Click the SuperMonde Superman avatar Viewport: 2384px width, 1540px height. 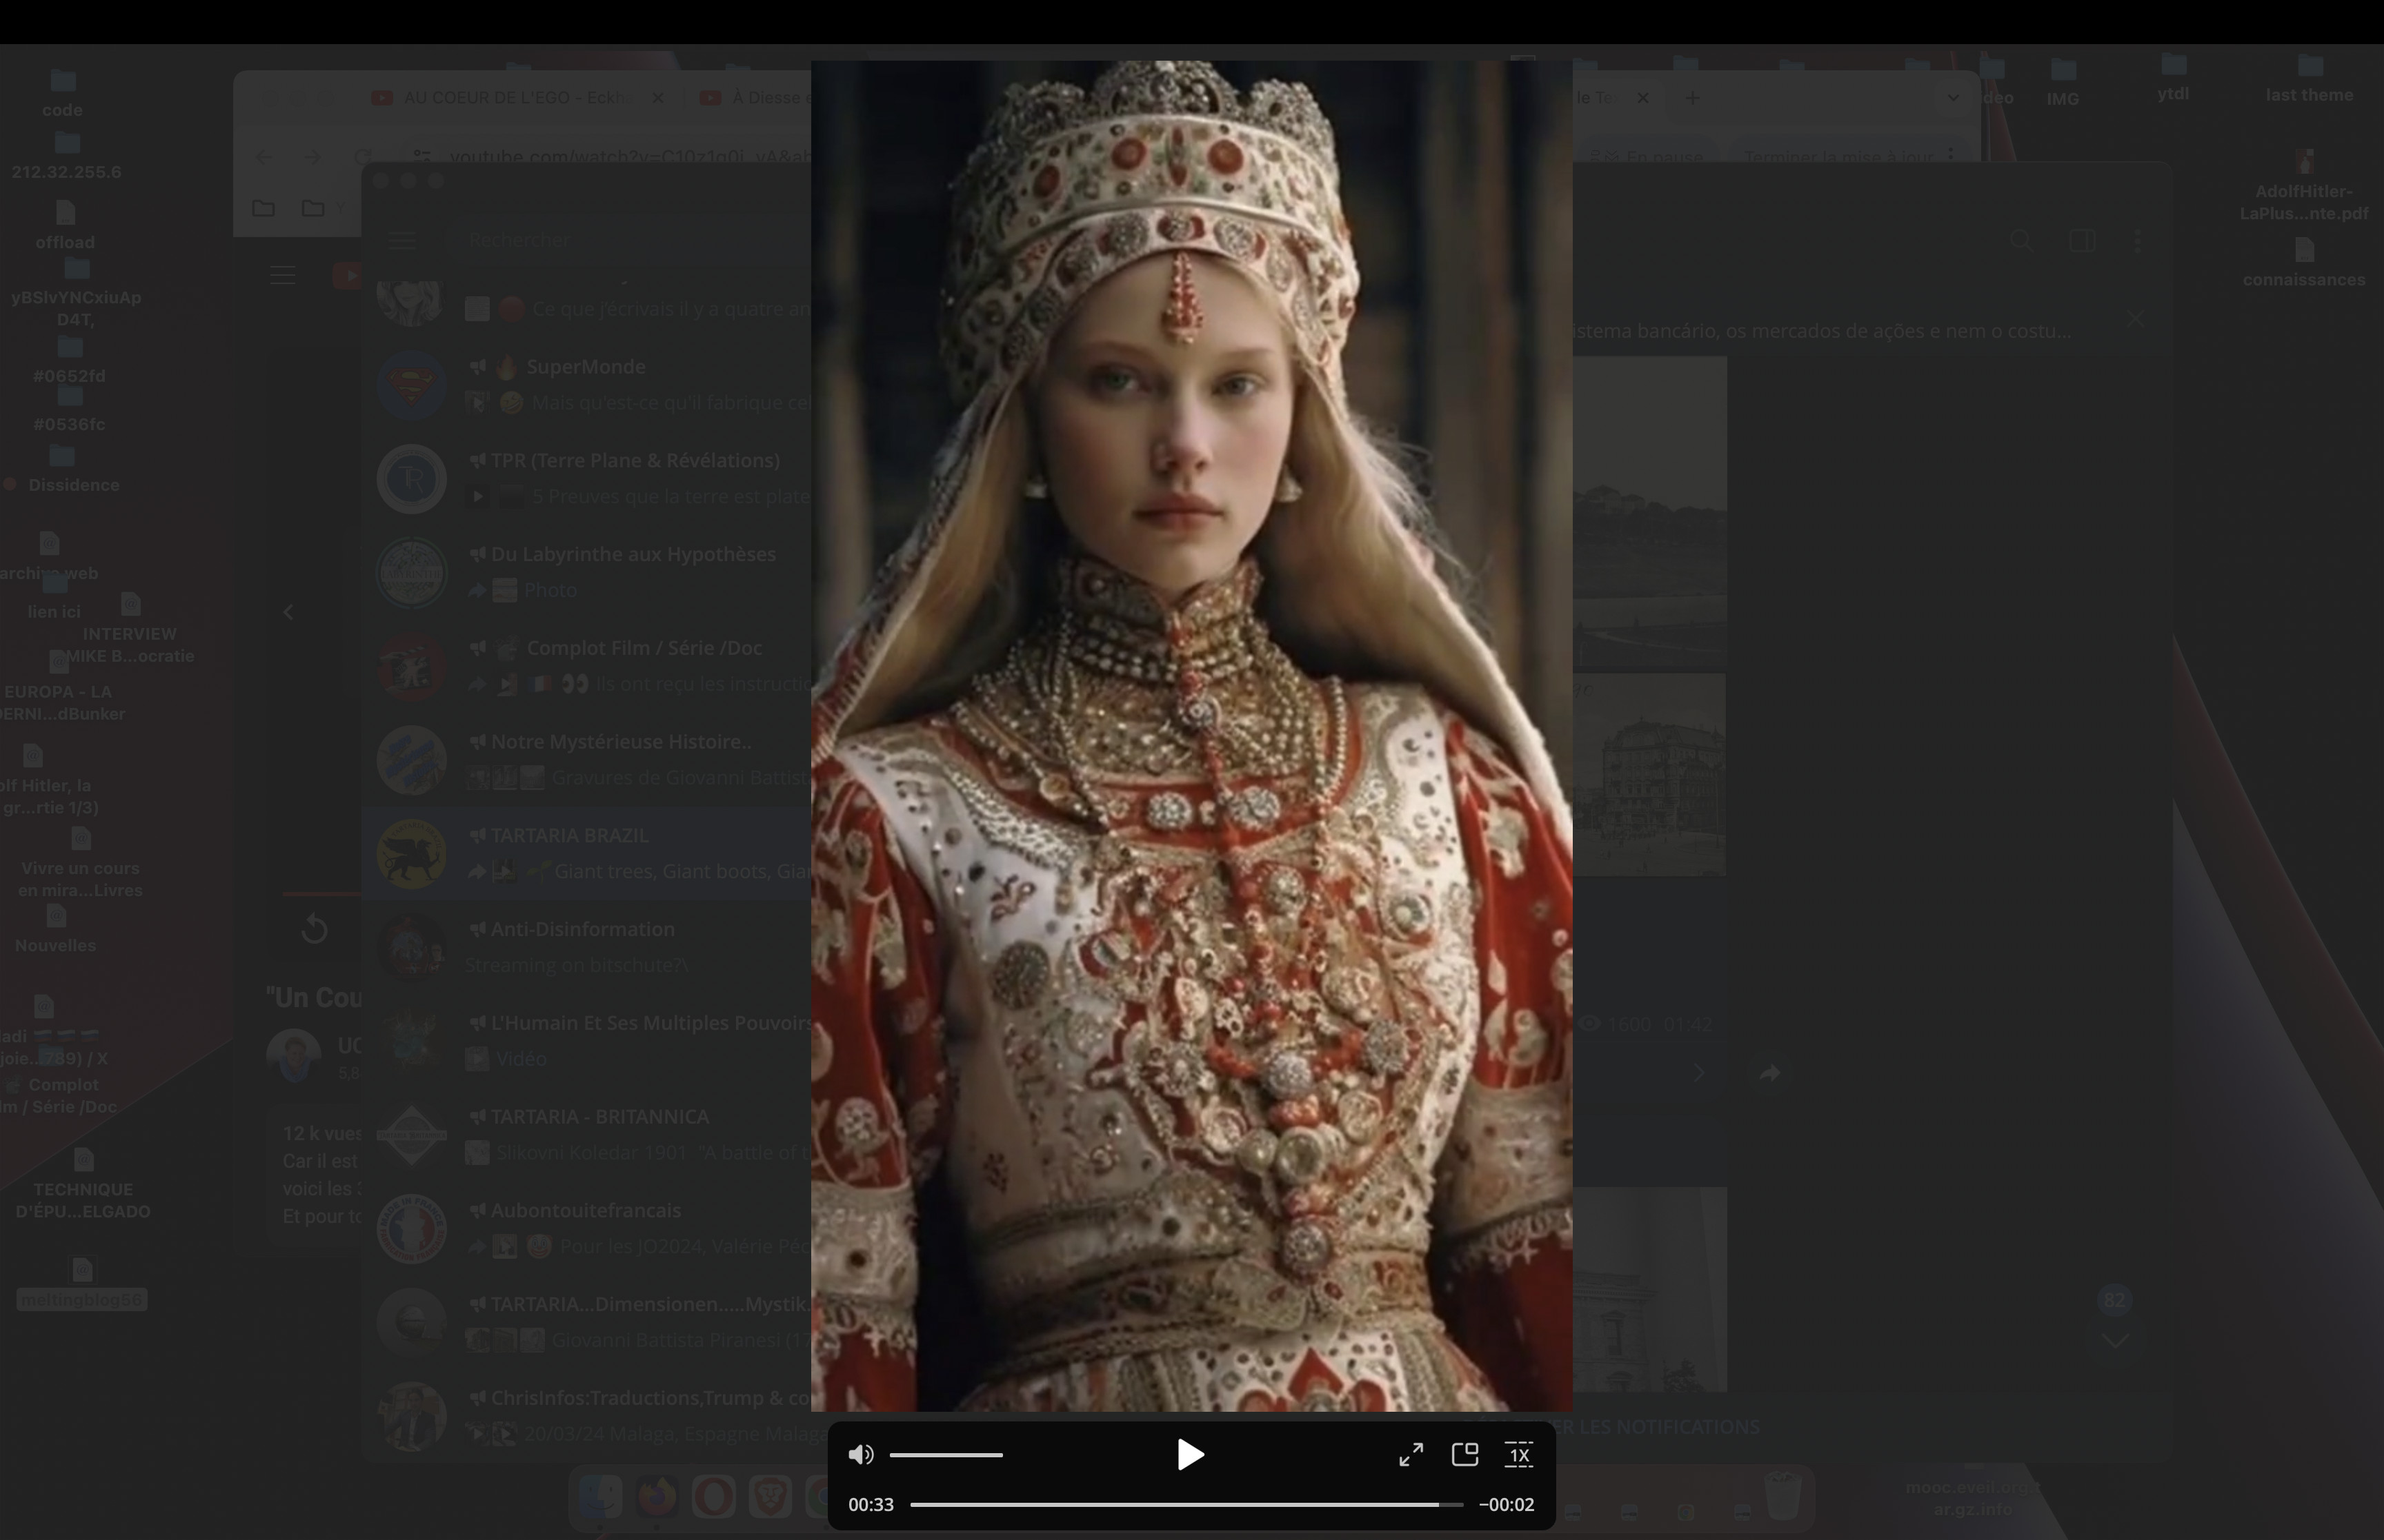(411, 384)
